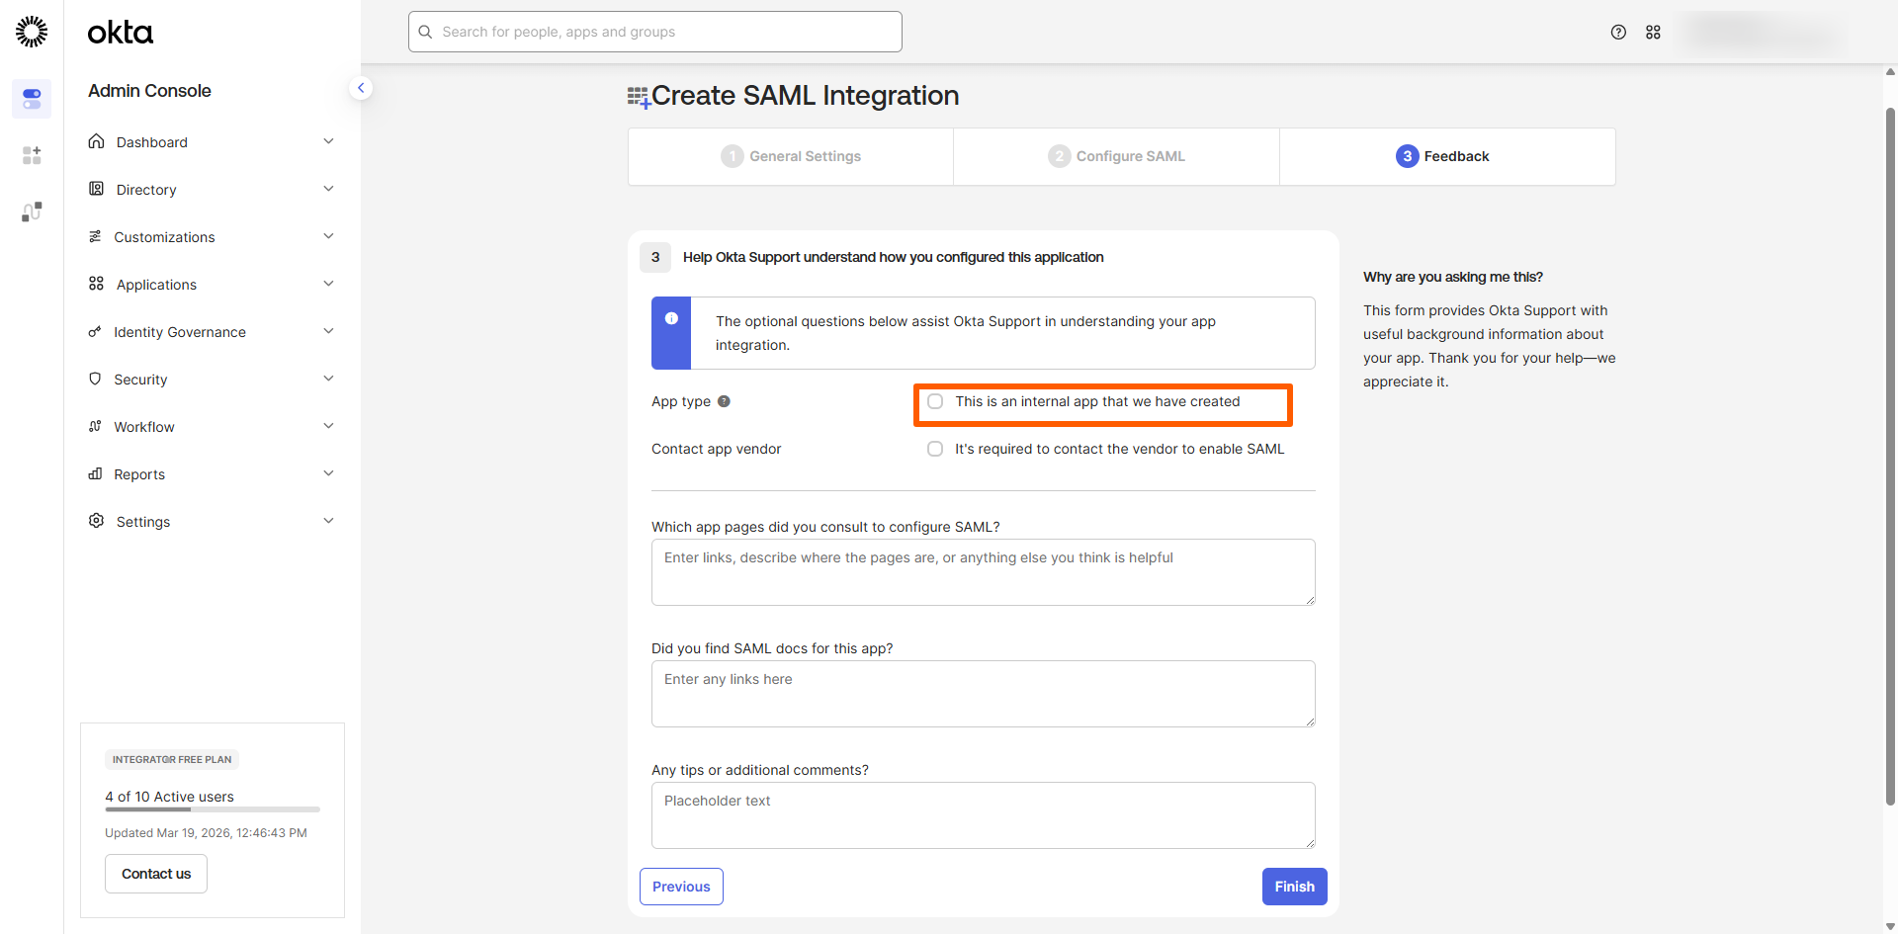Open the apps grid icon in top bar
Image resolution: width=1898 pixels, height=934 pixels.
pos(1653,32)
